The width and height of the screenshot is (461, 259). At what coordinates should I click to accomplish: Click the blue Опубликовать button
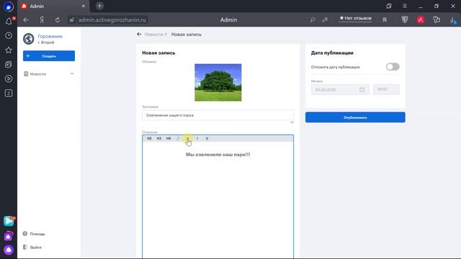click(355, 117)
